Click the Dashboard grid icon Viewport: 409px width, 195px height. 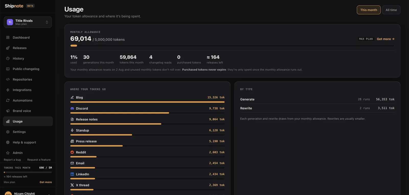8,37
